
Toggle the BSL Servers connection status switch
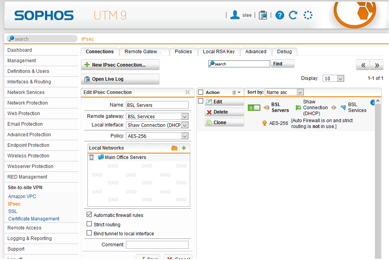254,107
